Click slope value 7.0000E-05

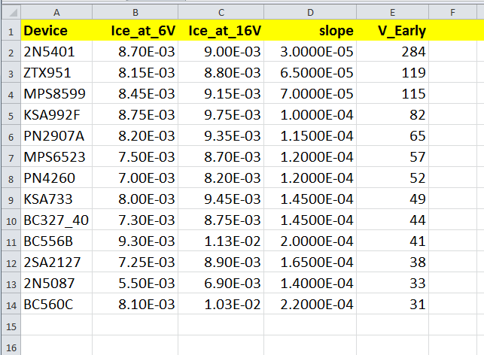point(310,93)
